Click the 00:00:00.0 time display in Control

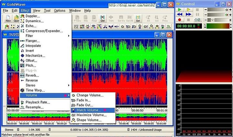tap(189, 26)
